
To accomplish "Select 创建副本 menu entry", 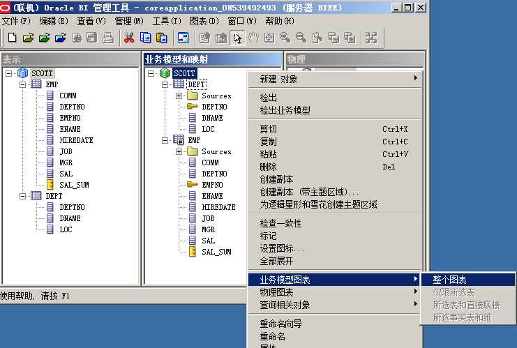I will (x=335, y=179).
